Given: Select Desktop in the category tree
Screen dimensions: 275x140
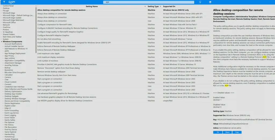Looking at the screenshot, I should tap(6, 8).
